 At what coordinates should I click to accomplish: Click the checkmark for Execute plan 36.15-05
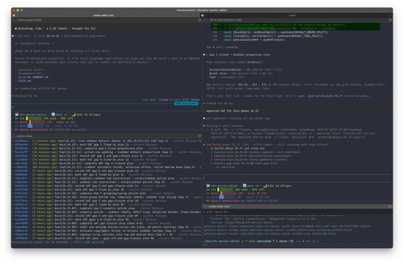point(211,152)
